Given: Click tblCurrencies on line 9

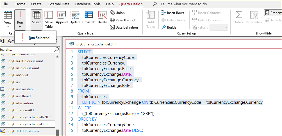Looking at the screenshot, I should [94, 97].
